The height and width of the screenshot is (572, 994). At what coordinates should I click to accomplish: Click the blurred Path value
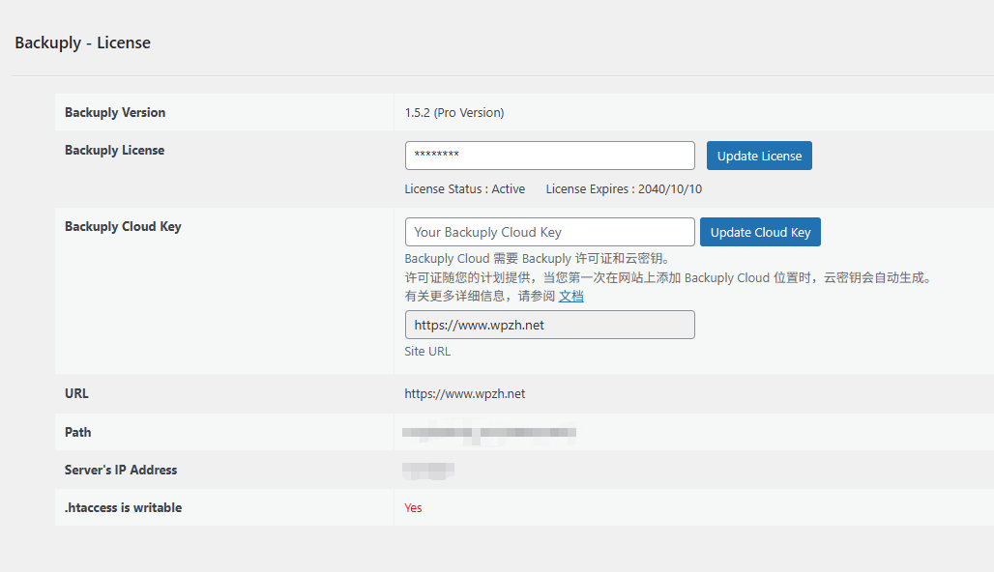(488, 432)
